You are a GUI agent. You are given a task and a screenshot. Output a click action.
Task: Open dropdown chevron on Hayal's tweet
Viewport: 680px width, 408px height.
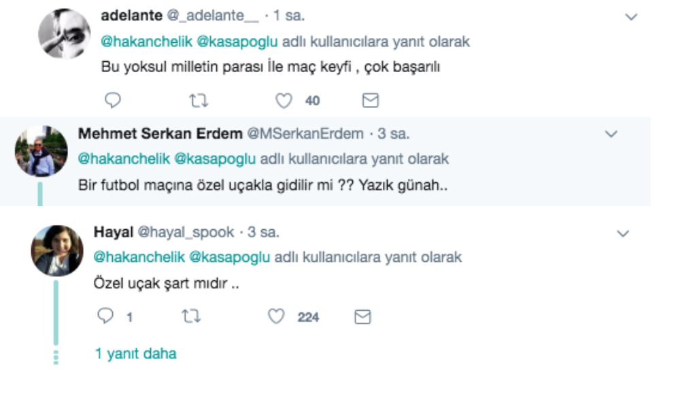[623, 234]
